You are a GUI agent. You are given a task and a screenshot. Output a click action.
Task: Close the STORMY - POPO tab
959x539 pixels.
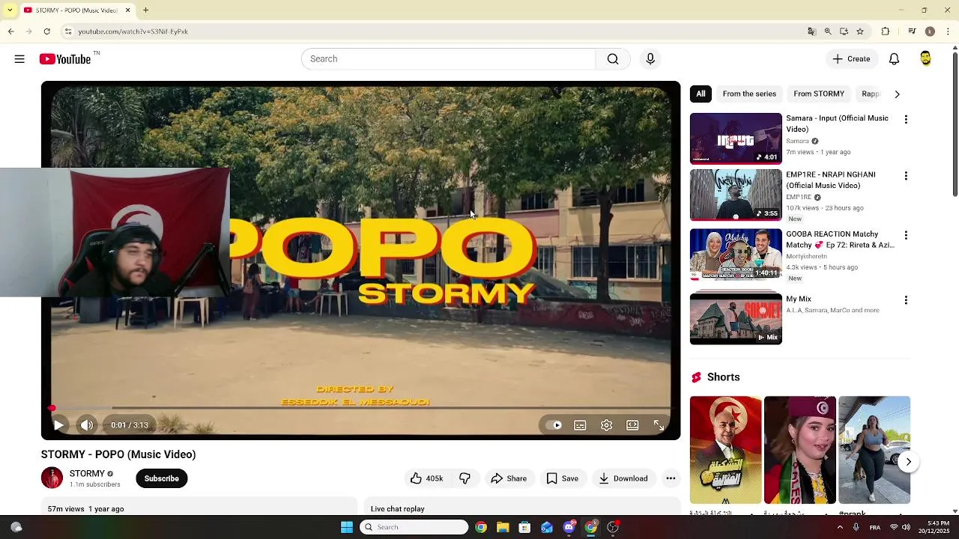127,10
